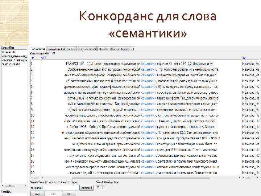The width and height of the screenshot is (261, 196).
Task: Open the Keyword List tab
Action: point(128,49)
